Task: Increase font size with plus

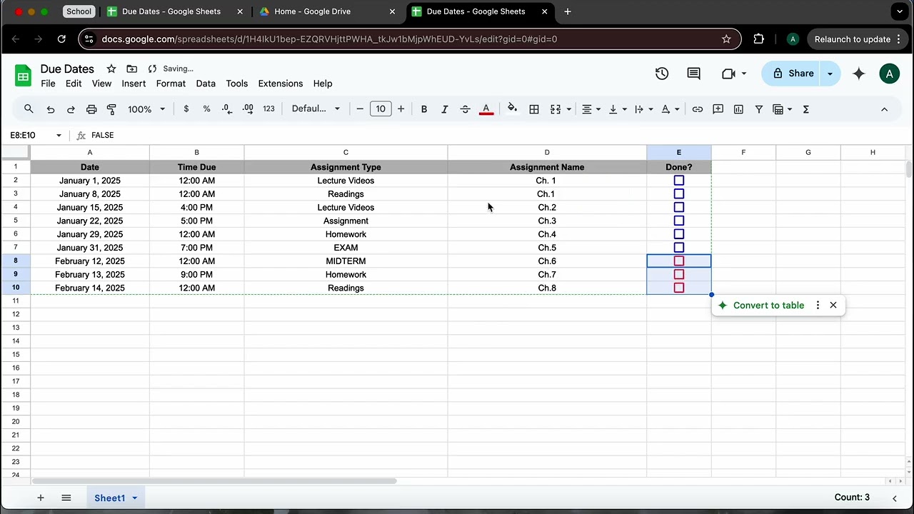Action: 401,109
